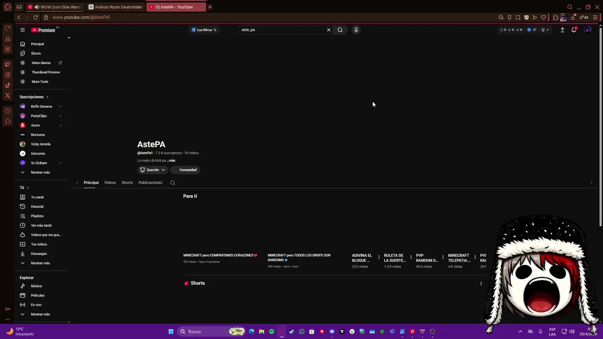Open options for RULETA DE LA SUERTE video
The width and height of the screenshot is (603, 339).
point(411,258)
